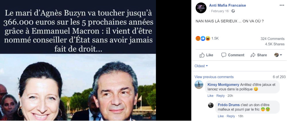Open the Anti Mafia Francaise page link

click(227, 5)
